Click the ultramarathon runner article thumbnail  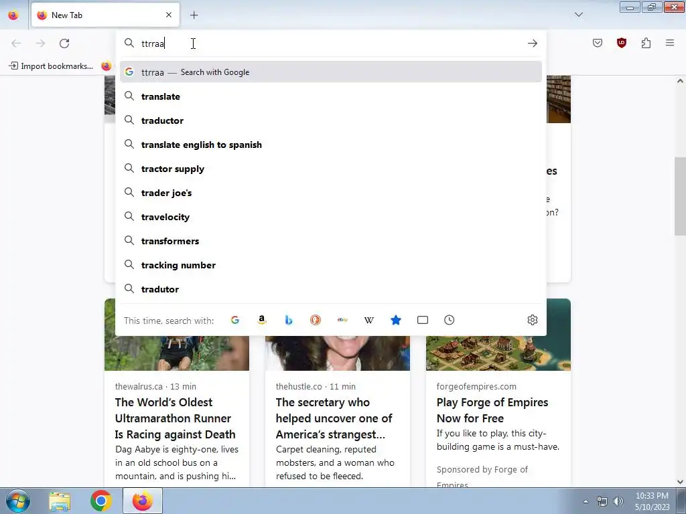coord(177,353)
